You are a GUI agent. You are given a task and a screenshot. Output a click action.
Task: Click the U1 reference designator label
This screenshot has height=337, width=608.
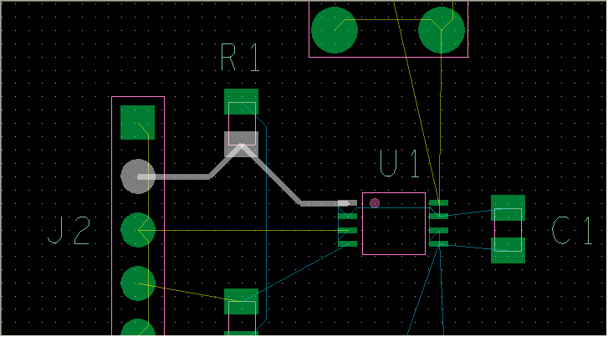coord(399,165)
